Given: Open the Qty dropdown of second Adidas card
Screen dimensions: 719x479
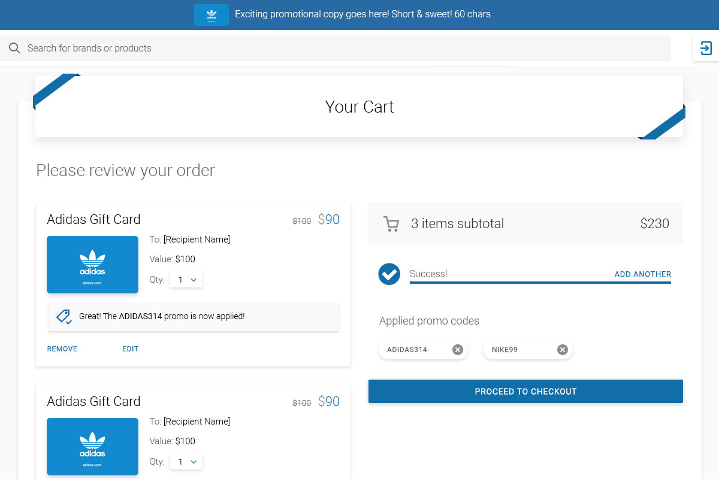Looking at the screenshot, I should click(x=186, y=462).
